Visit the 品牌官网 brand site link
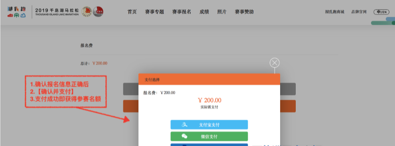This screenshot has width=395, height=146. tap(359, 12)
